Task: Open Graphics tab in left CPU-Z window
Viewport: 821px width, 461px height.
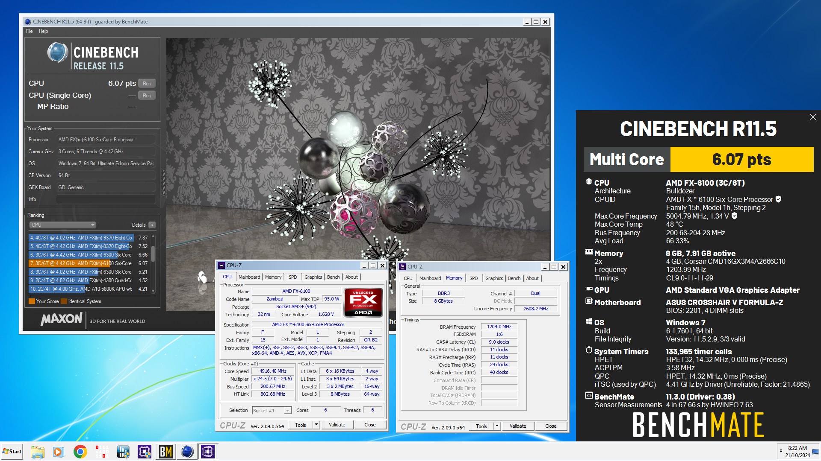Action: [x=313, y=277]
